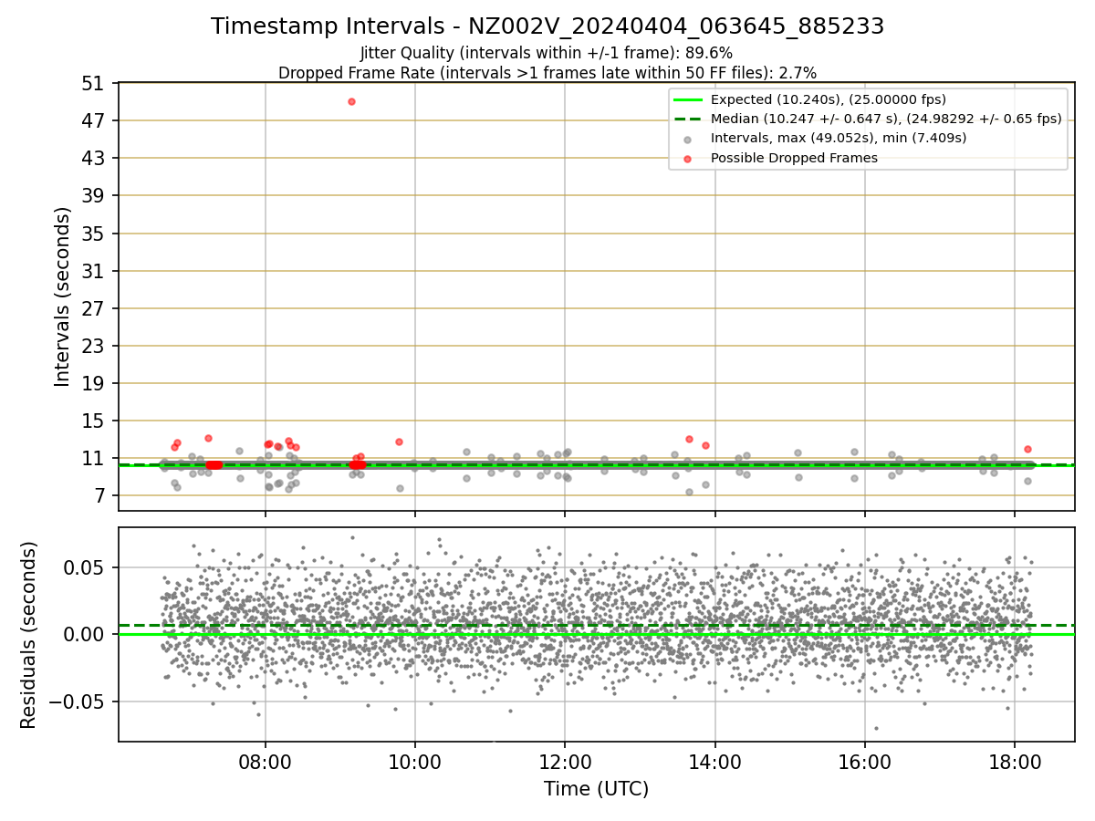Click the '10:00' x-axis tick label
This screenshot has width=1095, height=821.
click(415, 762)
